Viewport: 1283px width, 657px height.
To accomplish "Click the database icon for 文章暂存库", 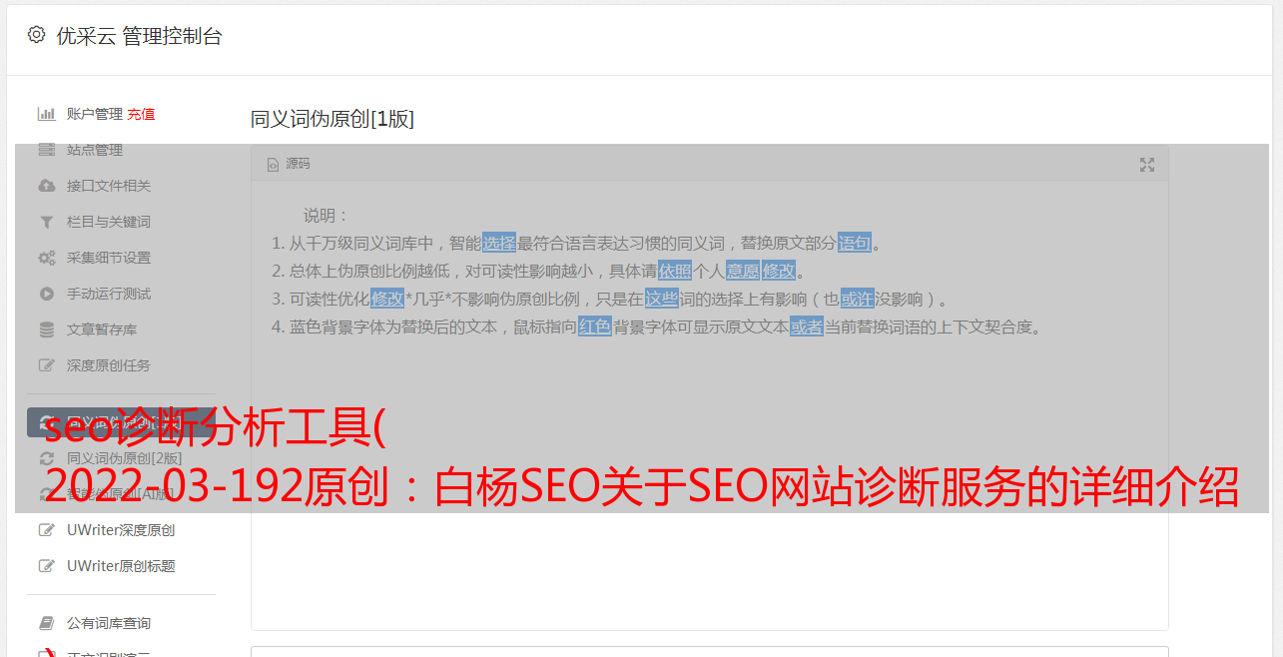I will click(46, 329).
